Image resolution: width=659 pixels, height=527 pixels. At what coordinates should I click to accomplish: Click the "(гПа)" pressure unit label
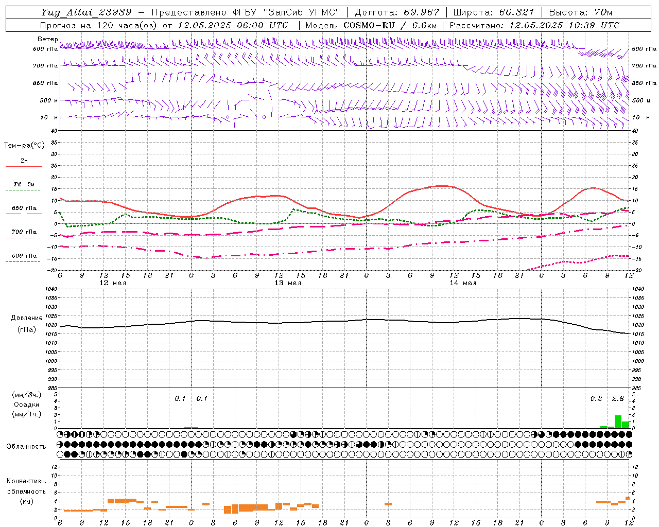coord(27,330)
